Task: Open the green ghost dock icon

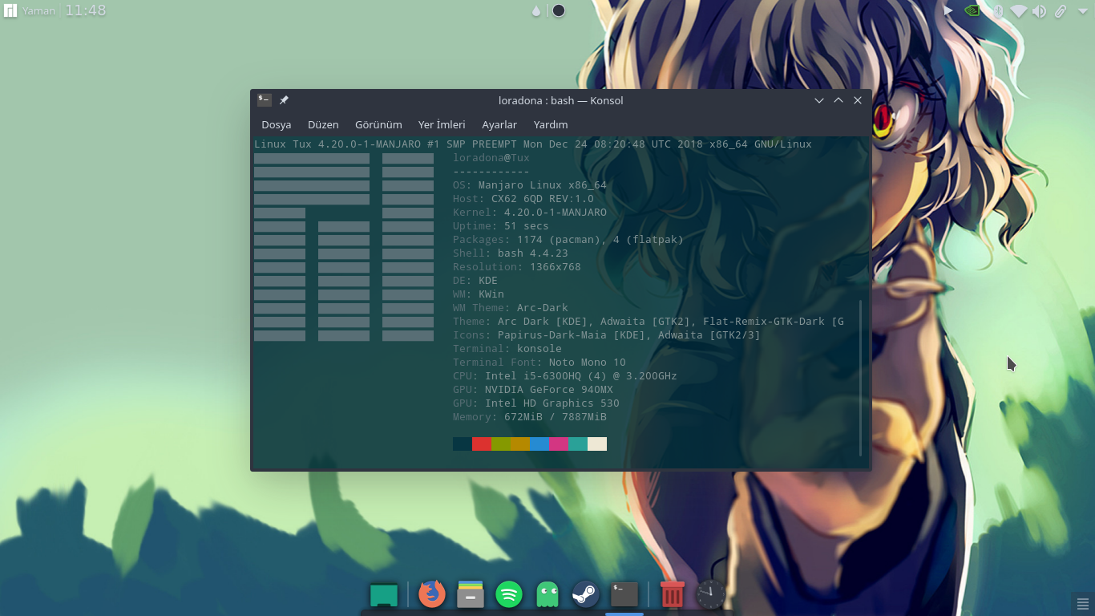Action: pos(547,594)
